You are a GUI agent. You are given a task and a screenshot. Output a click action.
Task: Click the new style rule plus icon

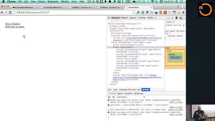(180, 25)
